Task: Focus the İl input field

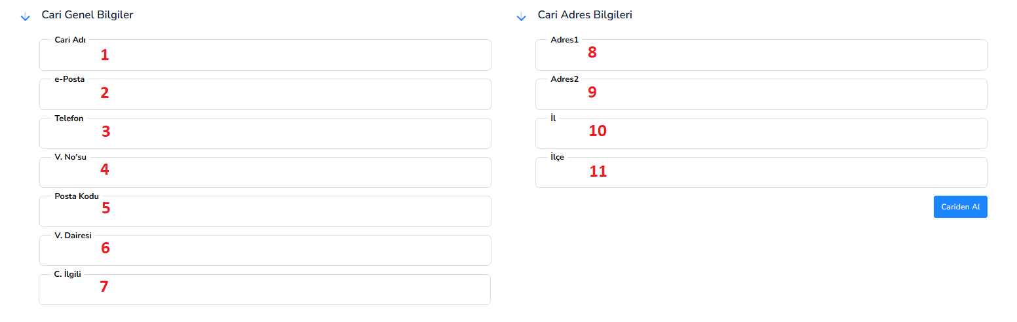Action: [x=761, y=134]
